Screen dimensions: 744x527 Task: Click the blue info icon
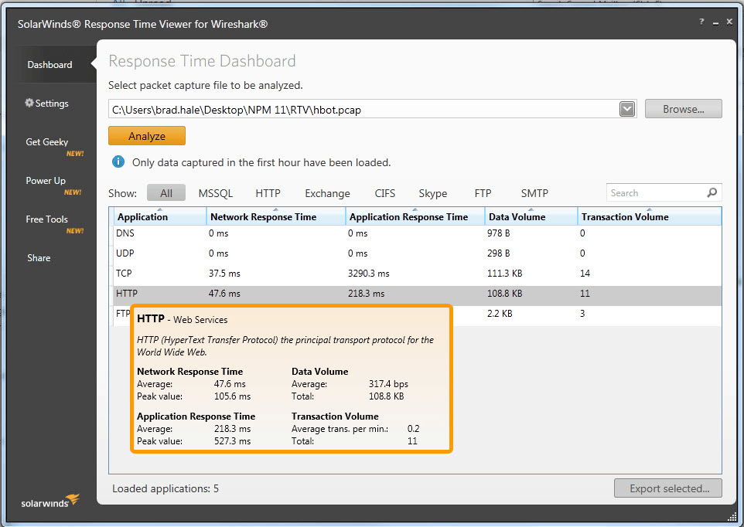(118, 162)
